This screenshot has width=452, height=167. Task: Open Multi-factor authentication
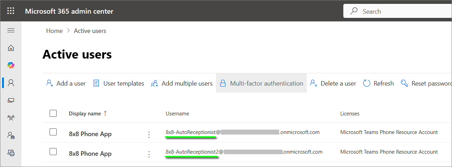coord(261,83)
